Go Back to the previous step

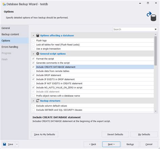tap(92, 144)
